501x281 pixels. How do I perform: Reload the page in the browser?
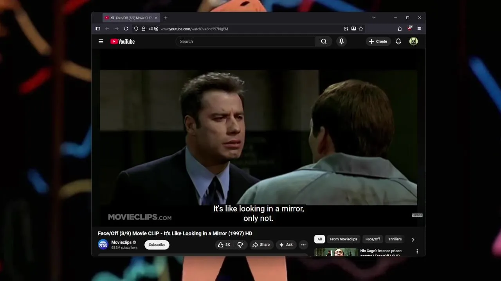(126, 29)
